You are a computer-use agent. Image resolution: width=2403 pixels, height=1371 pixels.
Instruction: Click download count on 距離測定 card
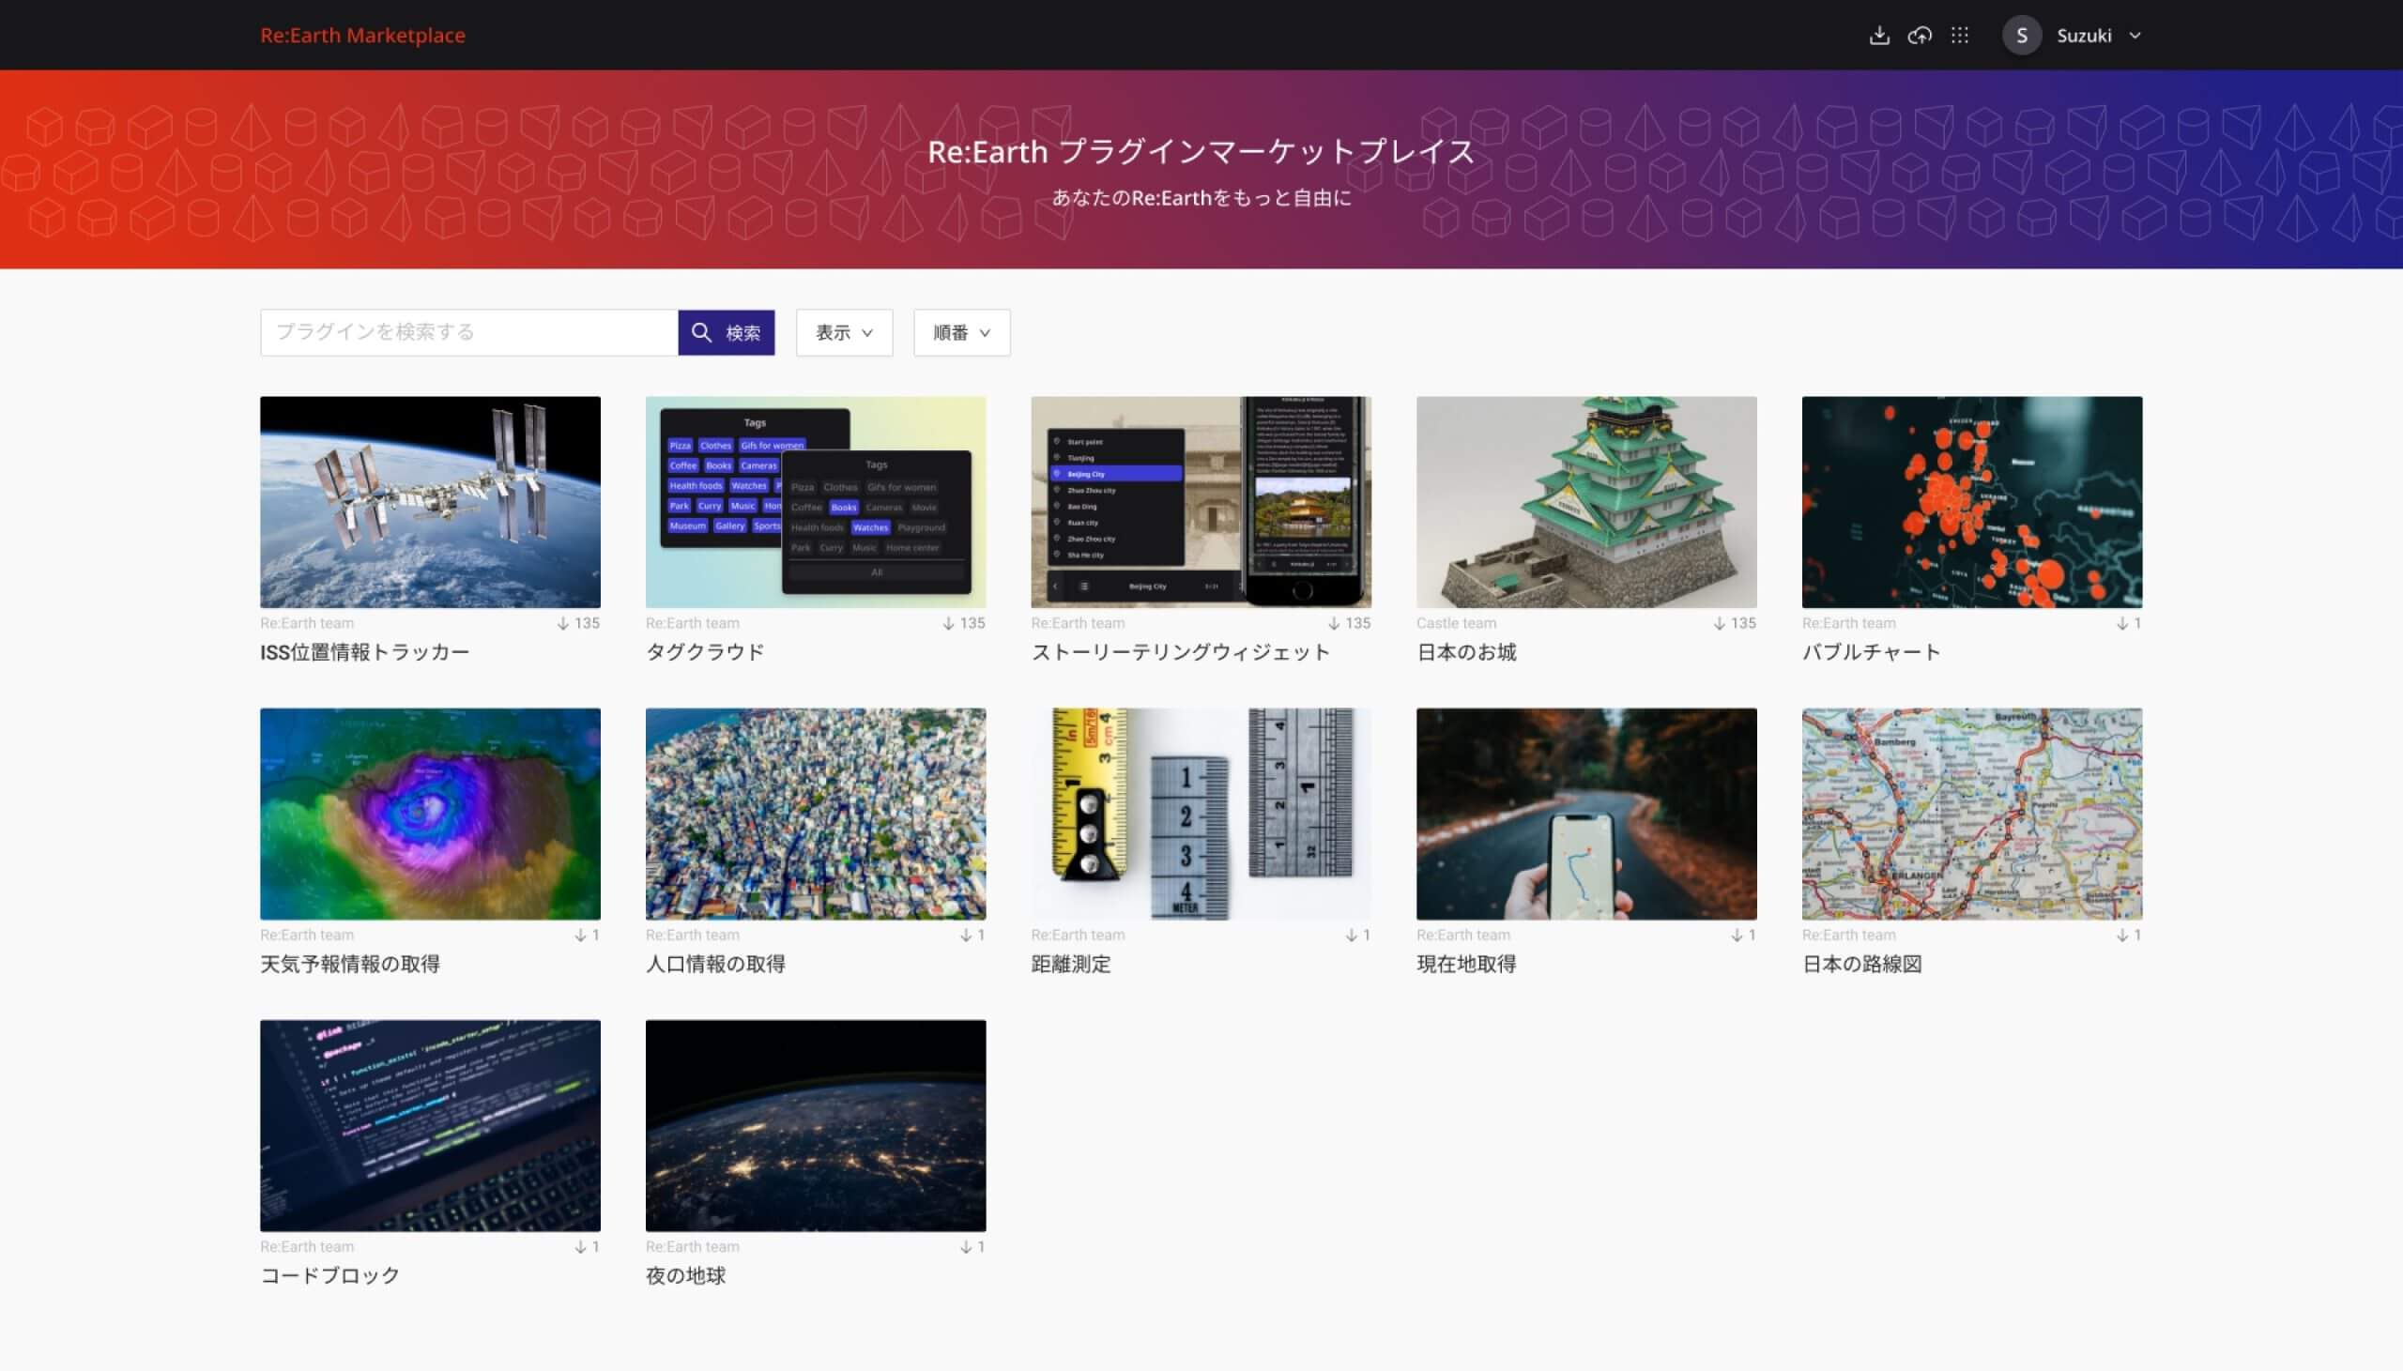pos(1357,935)
